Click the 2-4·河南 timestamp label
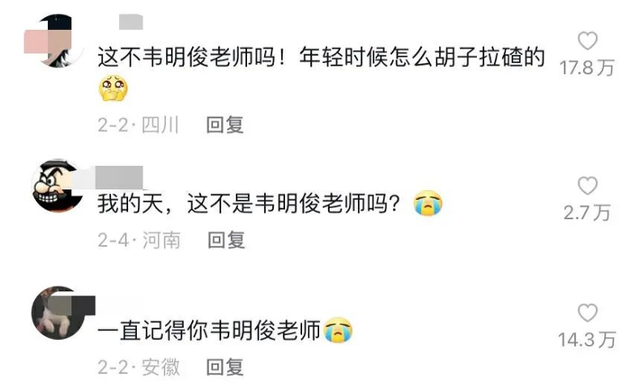The image size is (631, 391). 139,241
